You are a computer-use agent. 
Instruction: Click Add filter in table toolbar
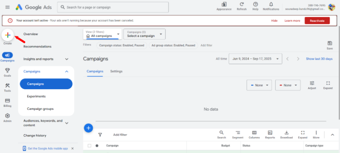[120, 135]
